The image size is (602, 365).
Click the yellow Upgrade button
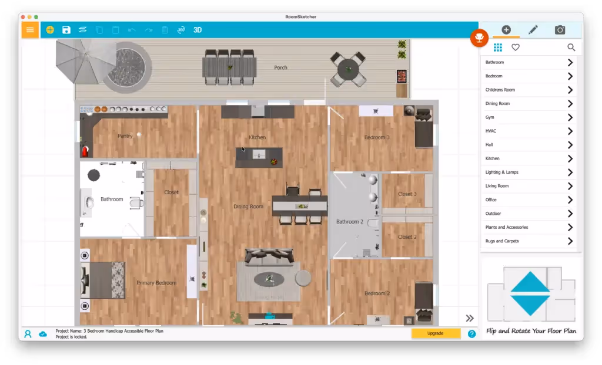(436, 333)
